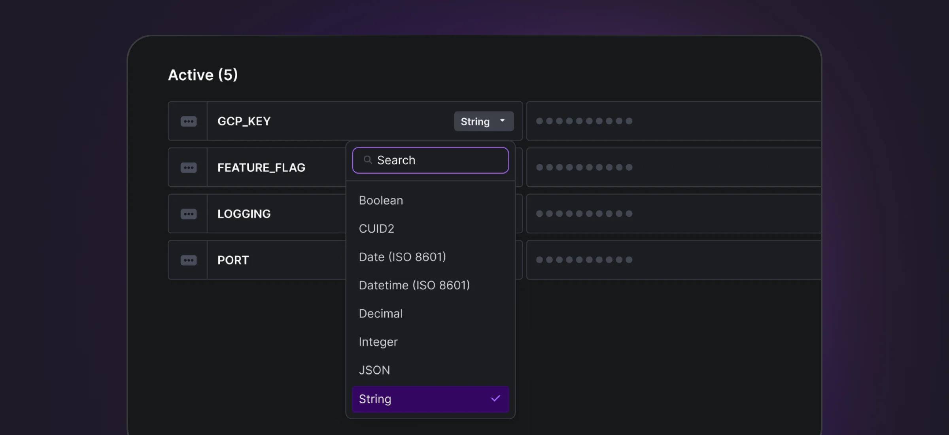Click the caret arrow on the String selector

point(502,121)
